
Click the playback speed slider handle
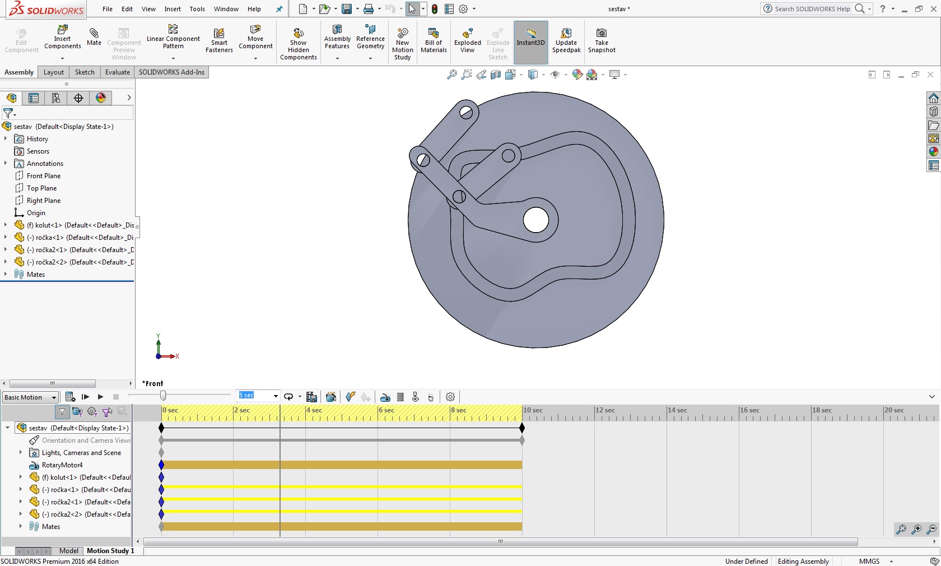[x=163, y=396]
